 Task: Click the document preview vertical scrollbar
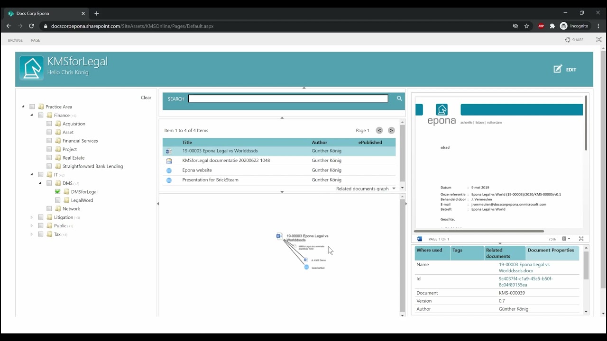[x=586, y=123]
